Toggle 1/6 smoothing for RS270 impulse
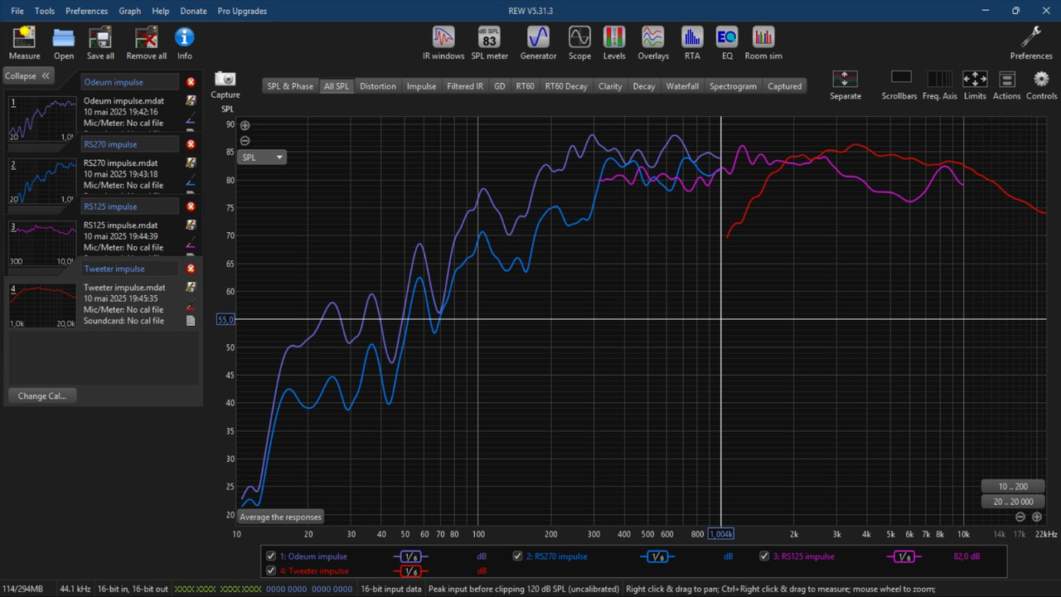Image resolution: width=1061 pixels, height=597 pixels. click(657, 557)
